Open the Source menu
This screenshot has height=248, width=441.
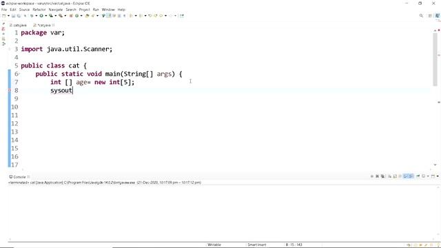click(24, 10)
